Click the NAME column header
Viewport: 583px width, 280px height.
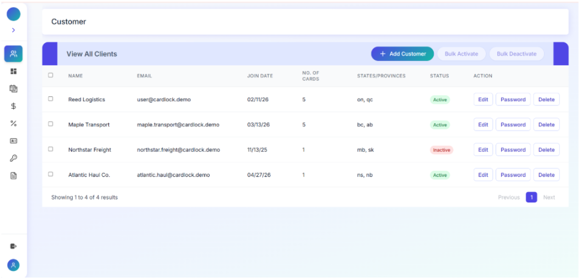(76, 76)
